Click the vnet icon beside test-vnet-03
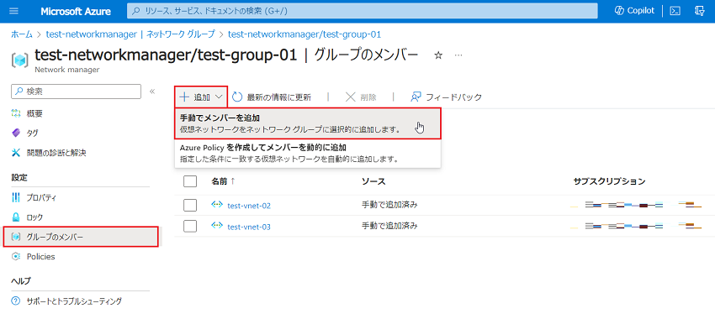The image size is (715, 319). (x=217, y=226)
